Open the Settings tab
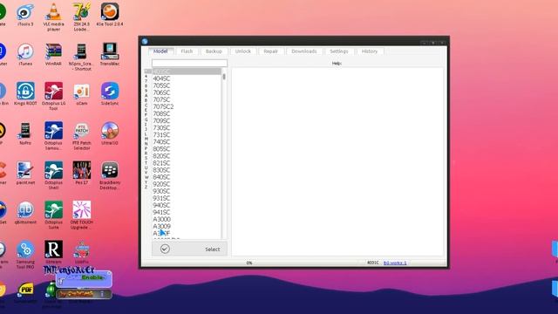This screenshot has width=558, height=314. (339, 51)
